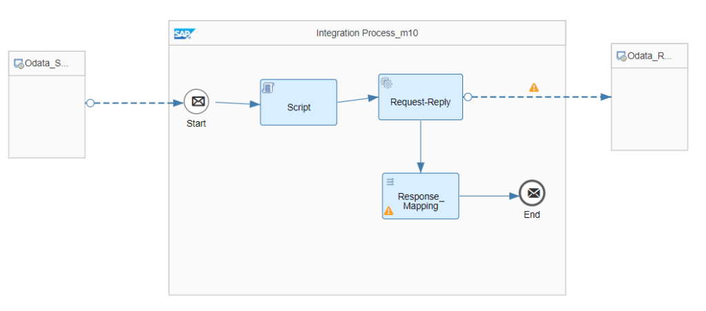Click the gear icon on Request-Reply step
This screenshot has width=706, height=311.
click(x=386, y=83)
